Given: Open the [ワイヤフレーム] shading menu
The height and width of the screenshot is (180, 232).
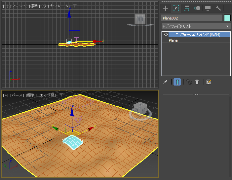Looking at the screenshot, I should coord(56,6).
